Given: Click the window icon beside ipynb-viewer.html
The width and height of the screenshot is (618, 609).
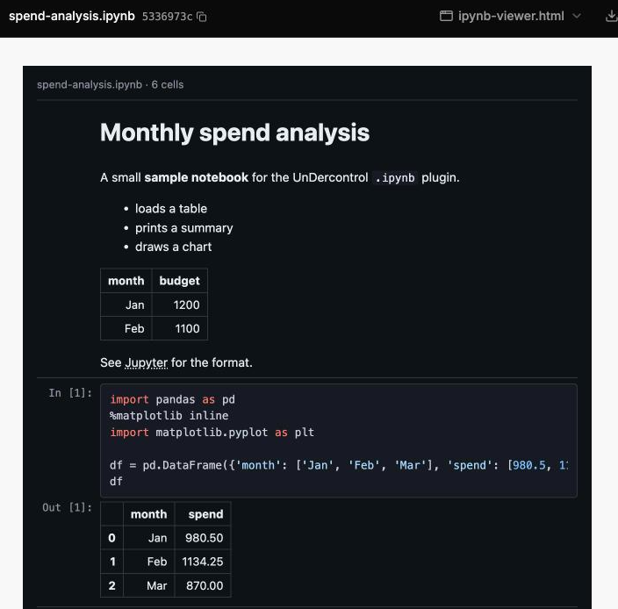Looking at the screenshot, I should pos(446,16).
